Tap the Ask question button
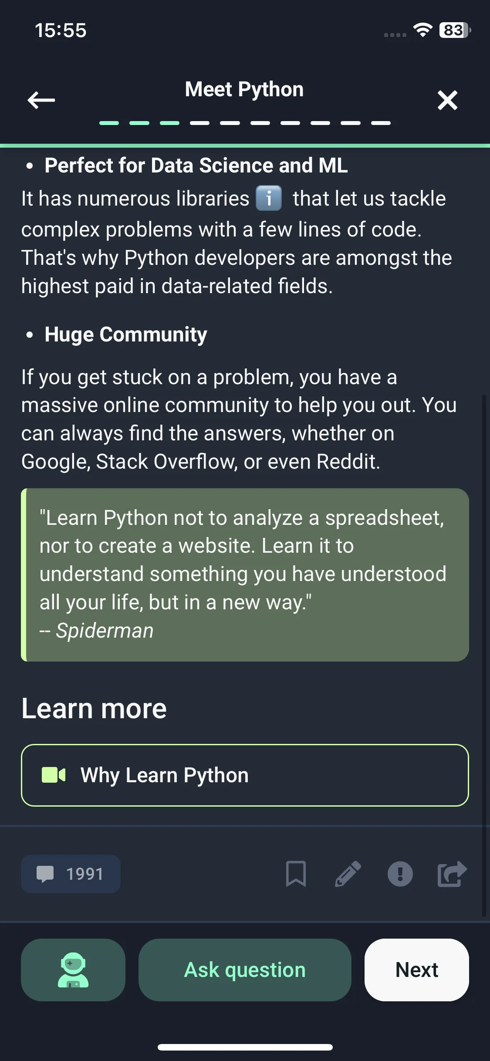This screenshot has height=1061, width=490. (245, 970)
